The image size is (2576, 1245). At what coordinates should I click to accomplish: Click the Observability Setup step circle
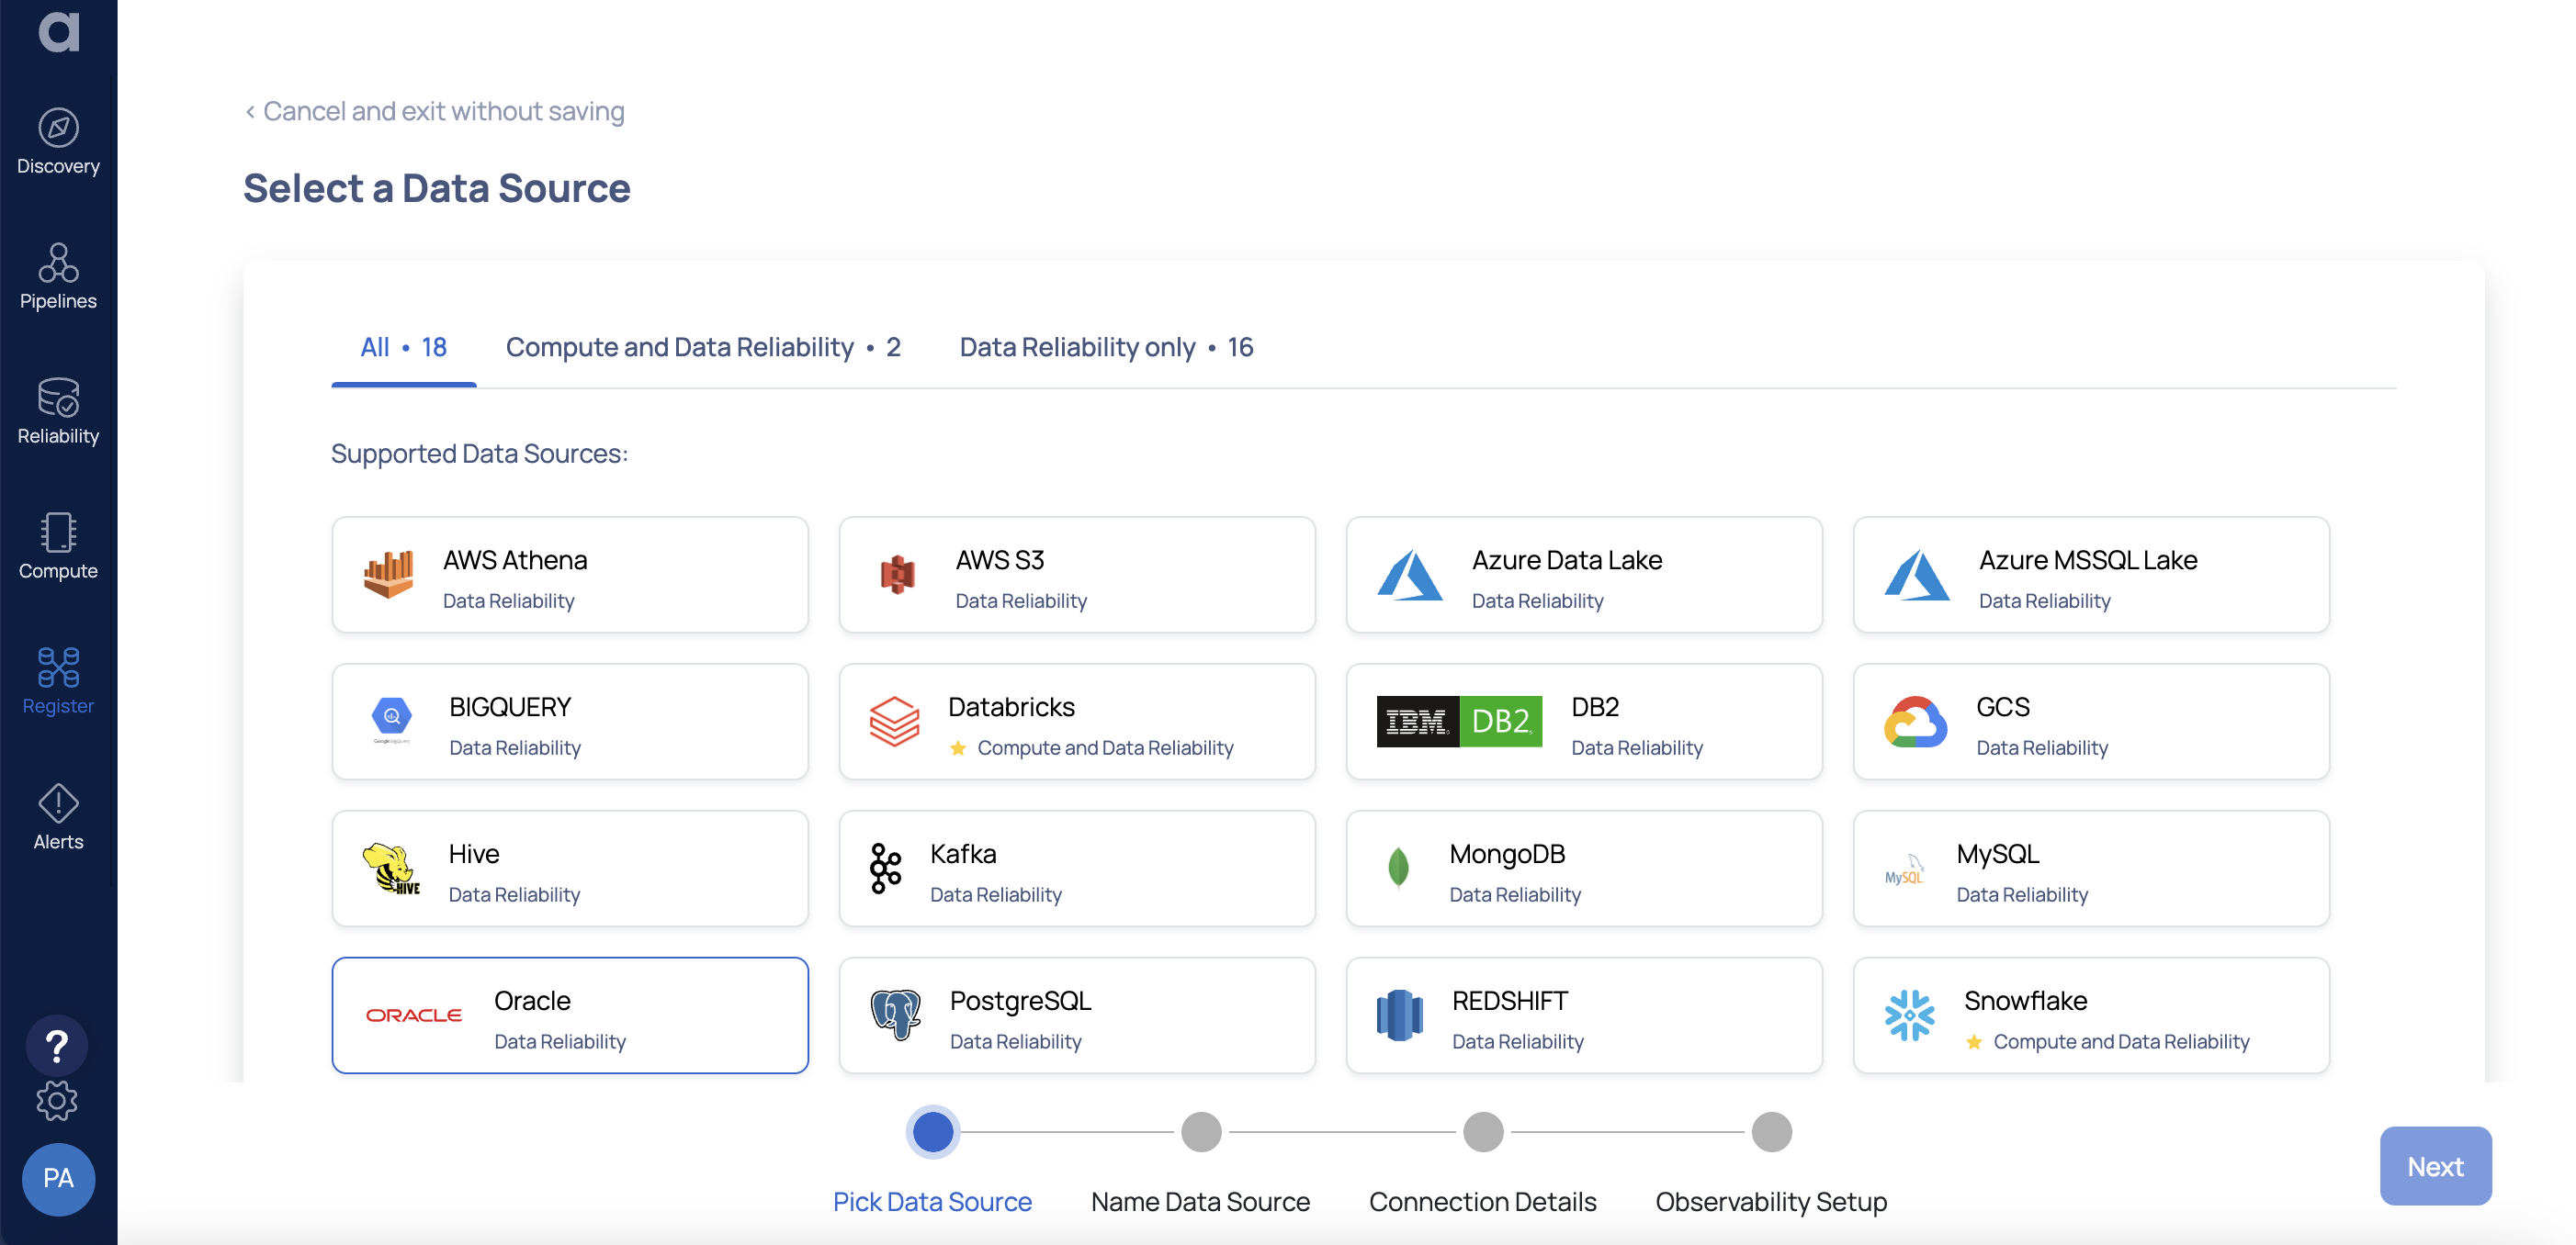[x=1771, y=1132]
